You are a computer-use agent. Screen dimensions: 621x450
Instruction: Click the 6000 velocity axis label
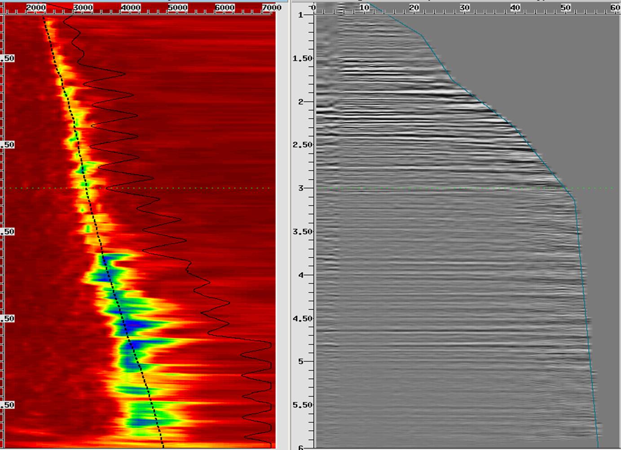pos(225,7)
